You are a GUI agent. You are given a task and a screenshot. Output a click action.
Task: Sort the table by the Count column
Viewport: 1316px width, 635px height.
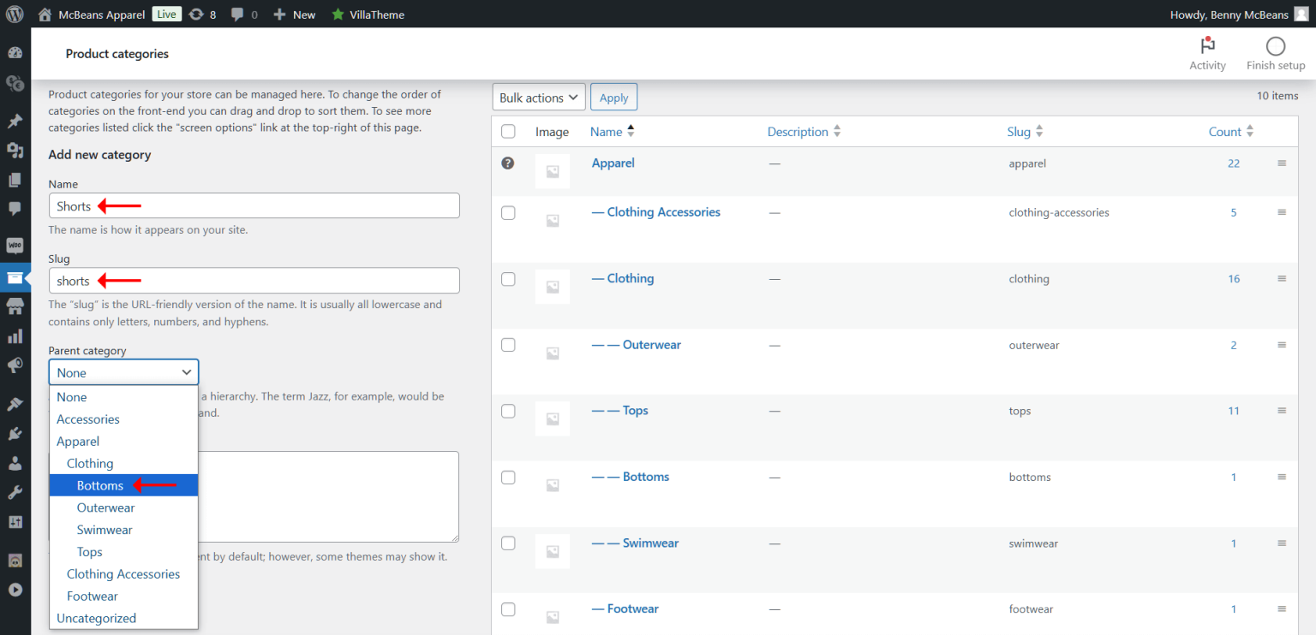[x=1231, y=132]
